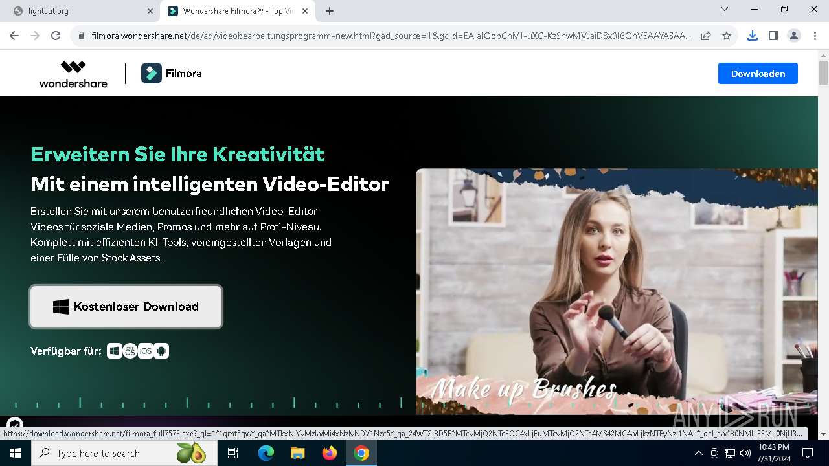Bookmark this page with the star
The width and height of the screenshot is (829, 466).
point(727,36)
